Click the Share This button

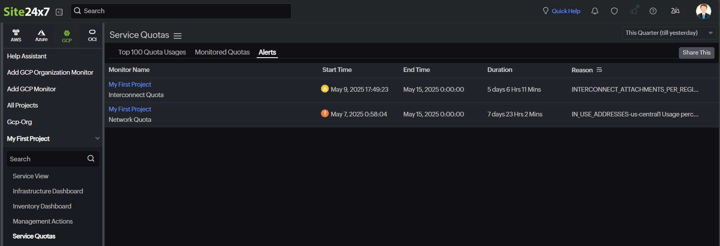[x=696, y=53]
